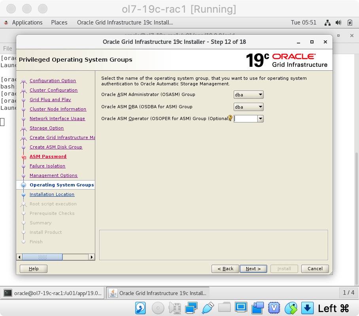Screen dimensions: 359x316
Task: Click the workspace switcher 1 / 4
Action: tap(348, 293)
